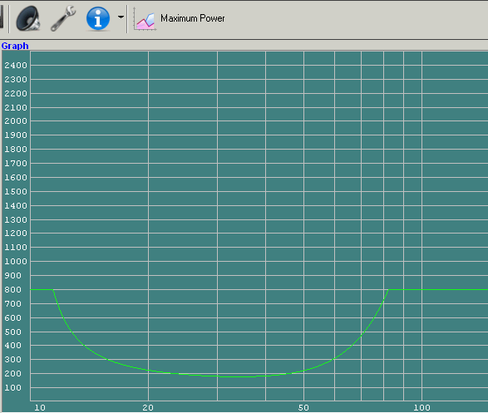Click the 800 y-axis label
The height and width of the screenshot is (413, 488).
coord(12,289)
